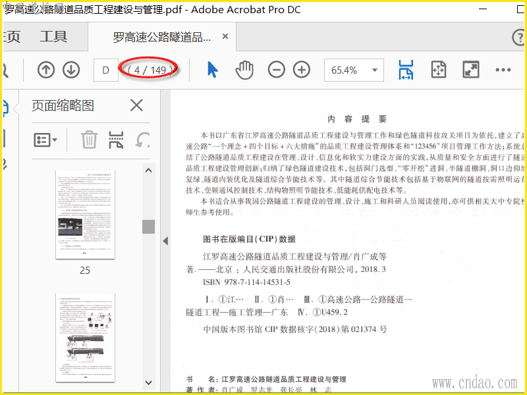Select page 25 thumbnail
Viewport: 527px width, 395px height.
point(85,215)
